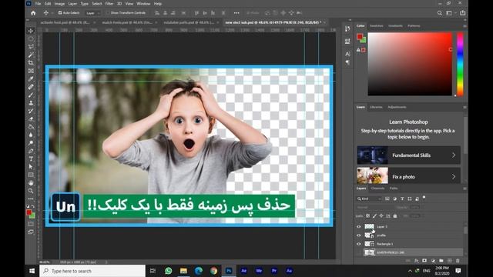Hide the profile layer eye icon
This screenshot has width=493, height=277.
(x=359, y=235)
